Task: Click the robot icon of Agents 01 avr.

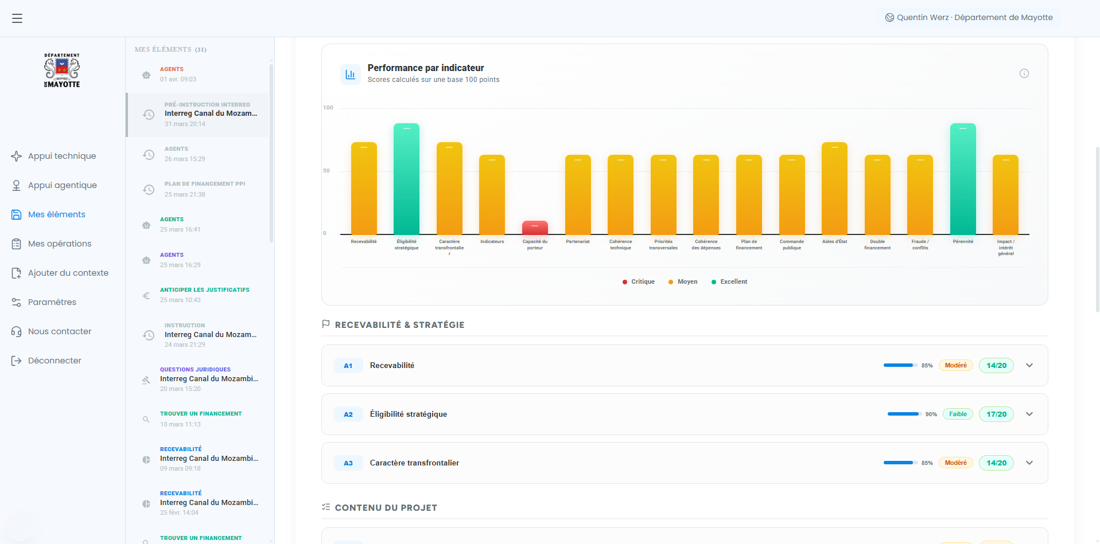Action: [146, 75]
